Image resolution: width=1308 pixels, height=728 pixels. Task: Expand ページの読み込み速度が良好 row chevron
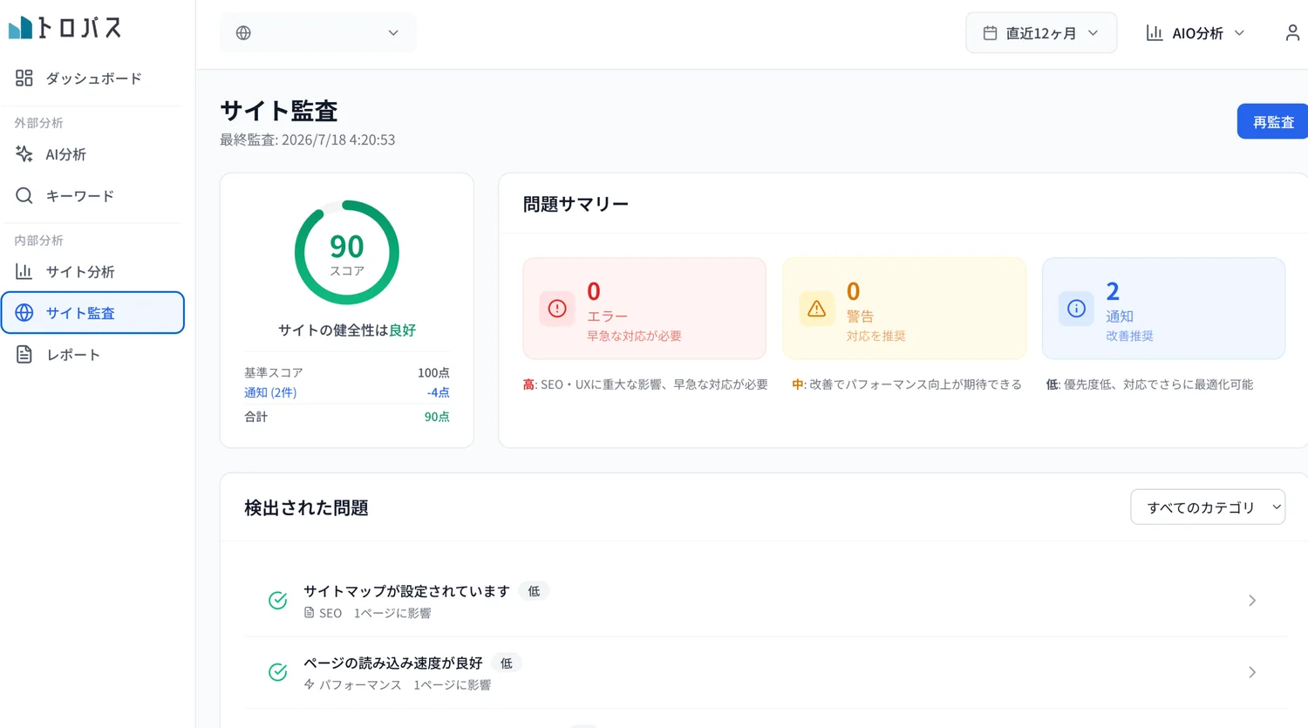[x=1252, y=672]
